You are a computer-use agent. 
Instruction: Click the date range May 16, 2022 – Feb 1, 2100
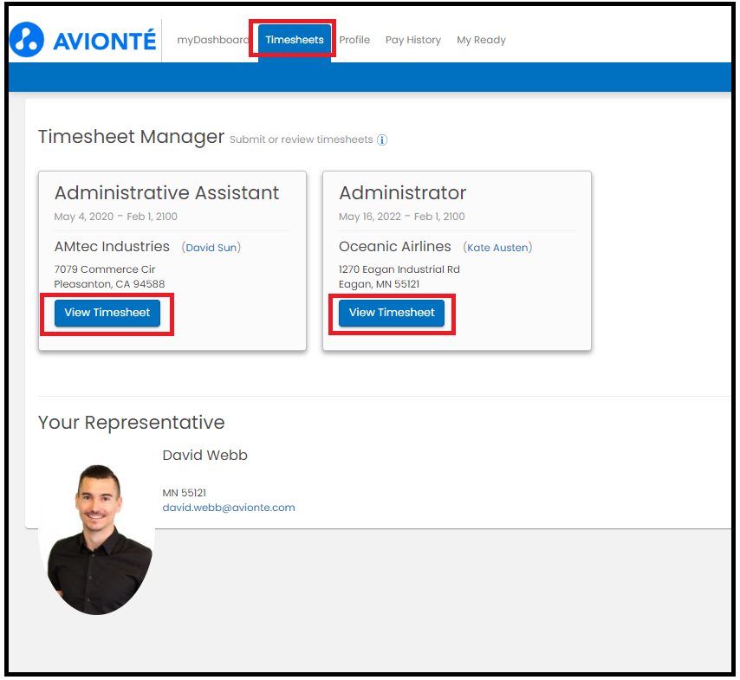401,217
